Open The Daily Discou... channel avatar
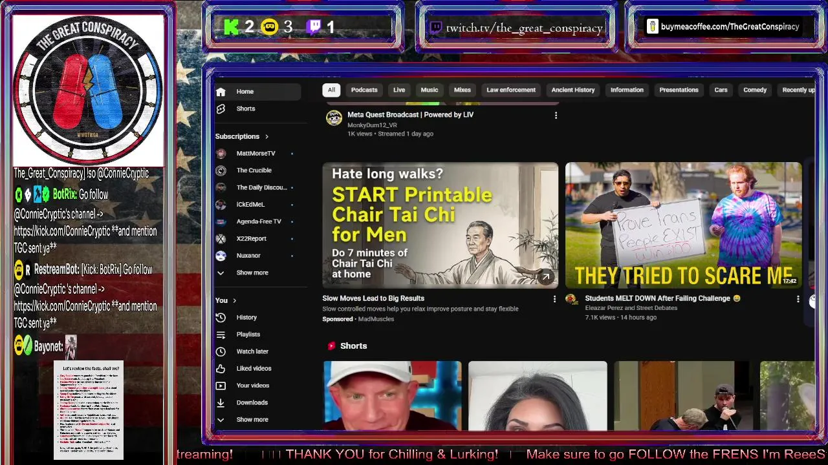This screenshot has height=465, width=828. tap(221, 187)
